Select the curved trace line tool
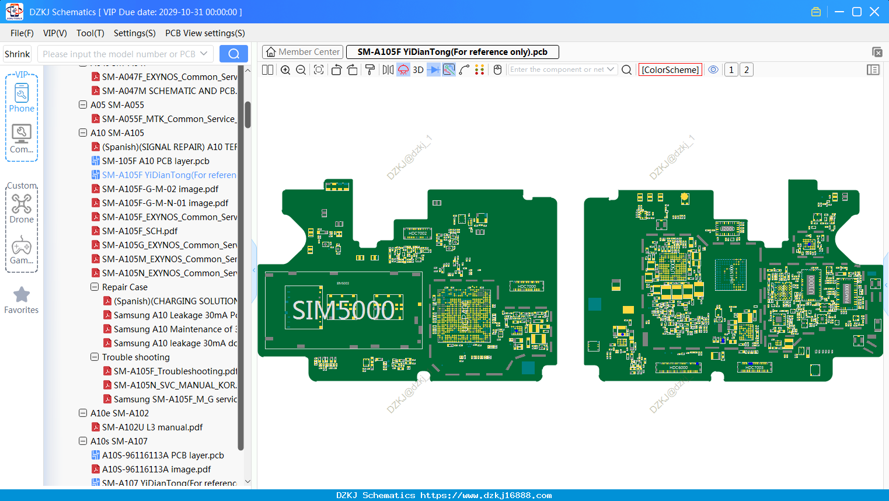The image size is (889, 501). click(465, 69)
